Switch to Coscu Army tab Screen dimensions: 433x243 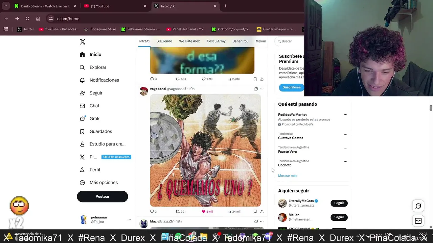point(216,41)
